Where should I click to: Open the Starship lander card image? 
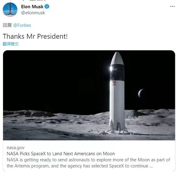coord(89,95)
